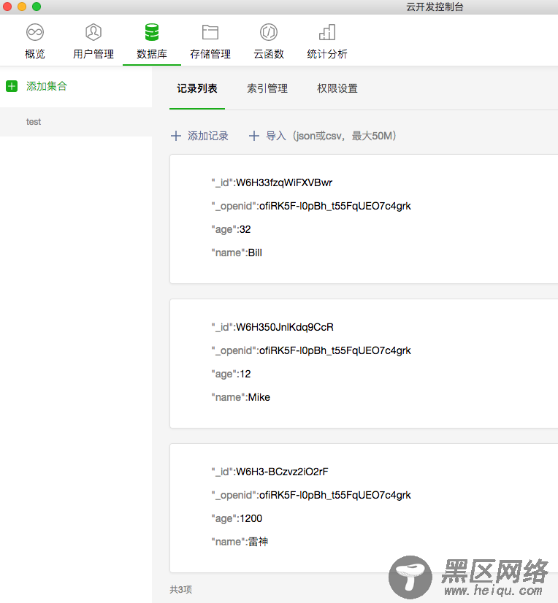Click the plus icon beside 添加记录

pos(176,136)
